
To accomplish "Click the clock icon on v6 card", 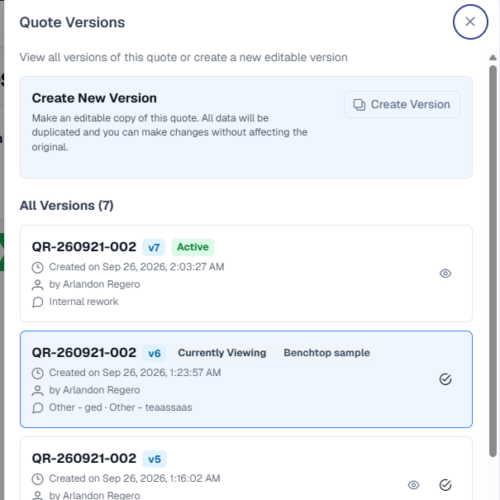I will 38,374.
